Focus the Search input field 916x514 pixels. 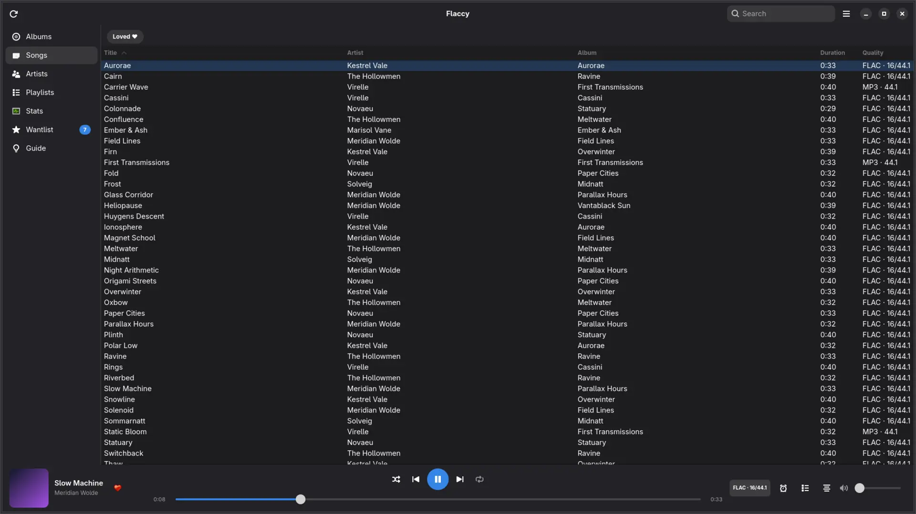coord(781,14)
